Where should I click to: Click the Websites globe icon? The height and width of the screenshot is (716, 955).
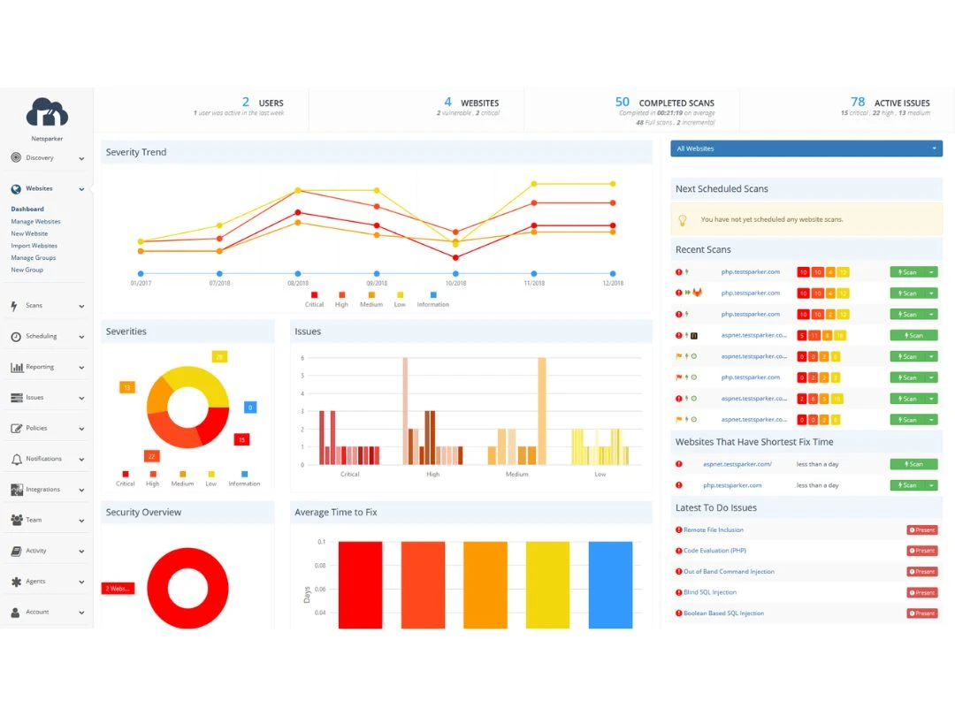click(16, 189)
